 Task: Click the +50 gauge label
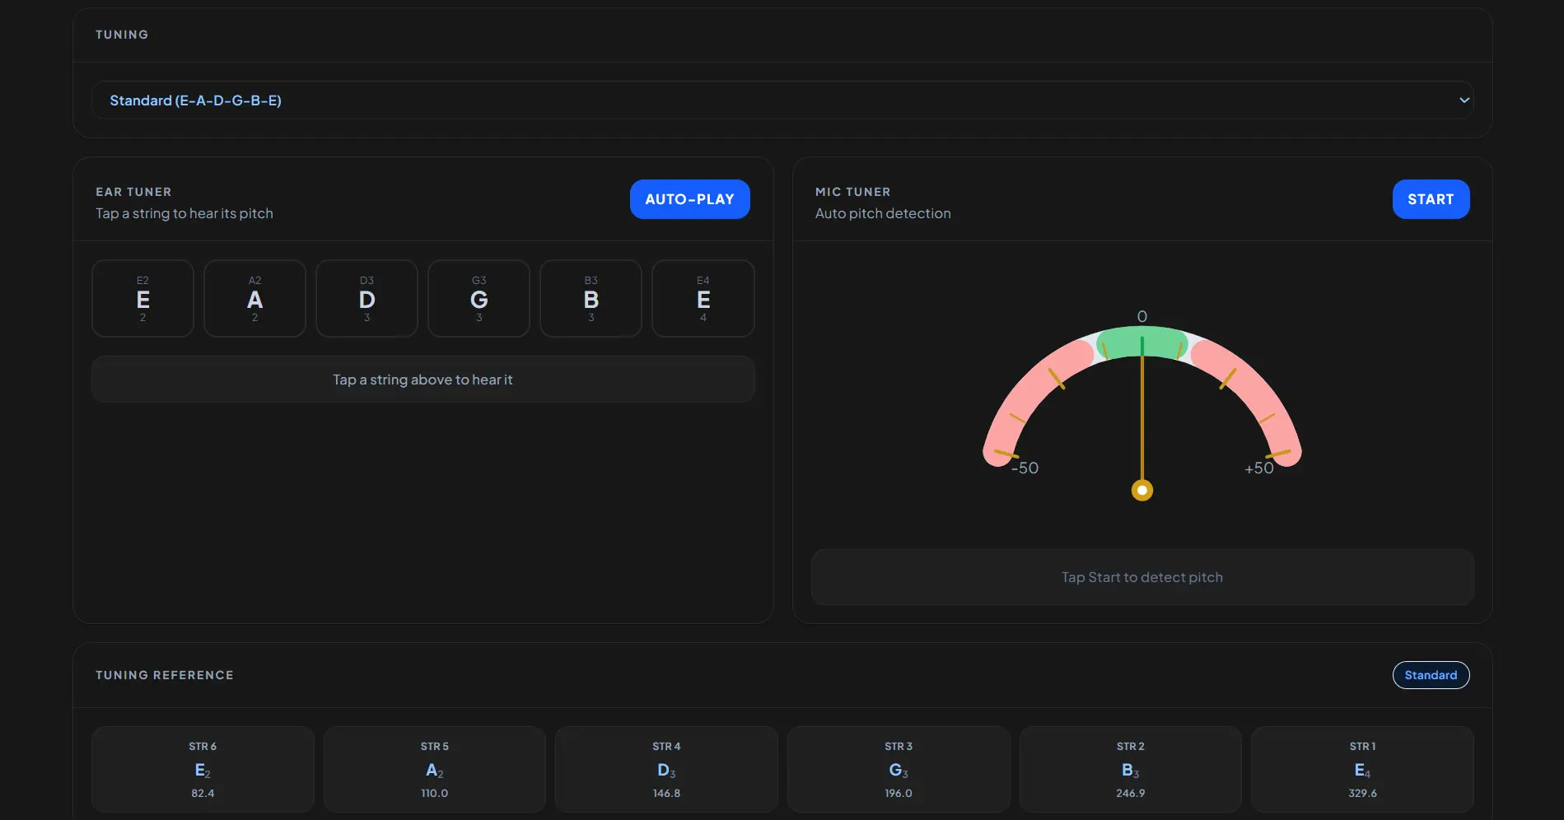1258,468
